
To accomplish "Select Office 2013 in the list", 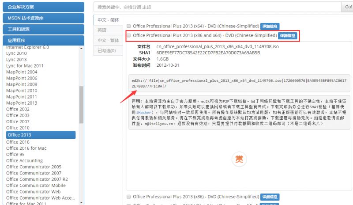I will pos(41,135).
